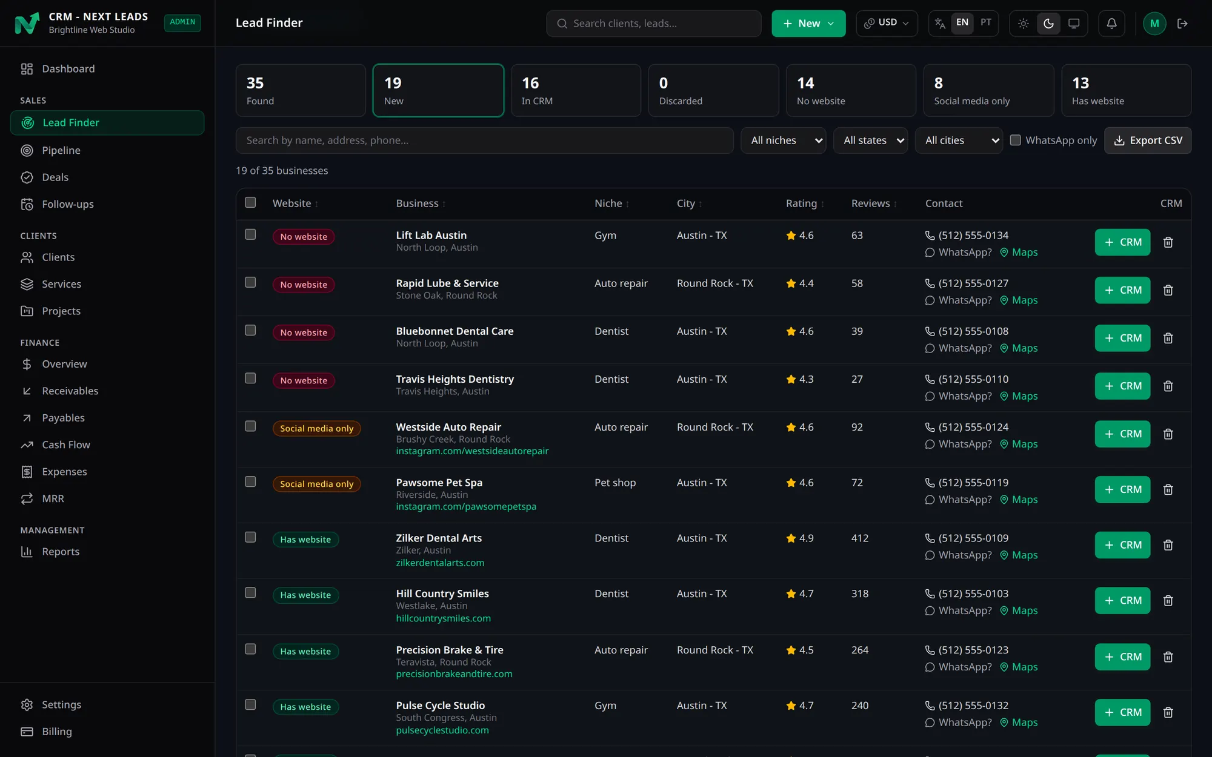Select the In CRM stat card

coord(576,90)
